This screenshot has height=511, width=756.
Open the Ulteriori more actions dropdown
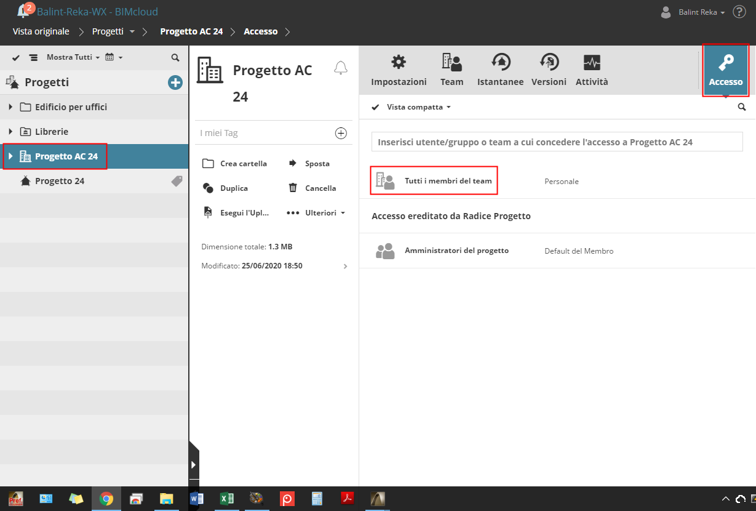coord(316,213)
